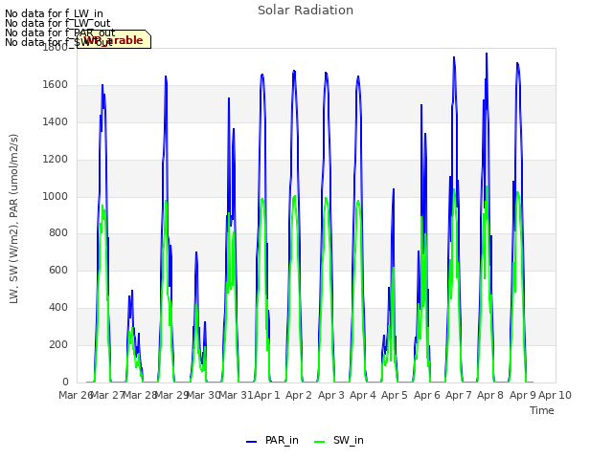The height and width of the screenshot is (459, 613).
Task: Click the y-axis title LW, SW, PAR
Action: 13,219
